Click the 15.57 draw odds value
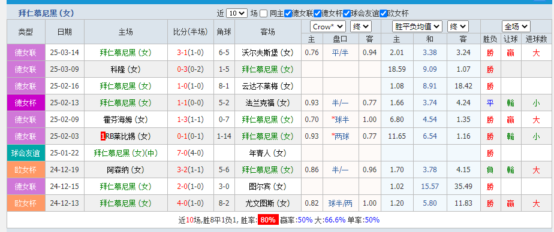The image size is (554, 232). click(430, 186)
